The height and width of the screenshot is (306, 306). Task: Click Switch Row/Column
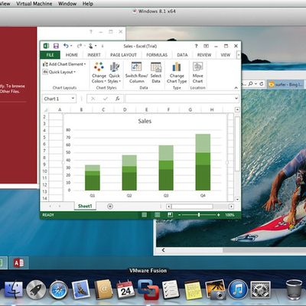(136, 73)
